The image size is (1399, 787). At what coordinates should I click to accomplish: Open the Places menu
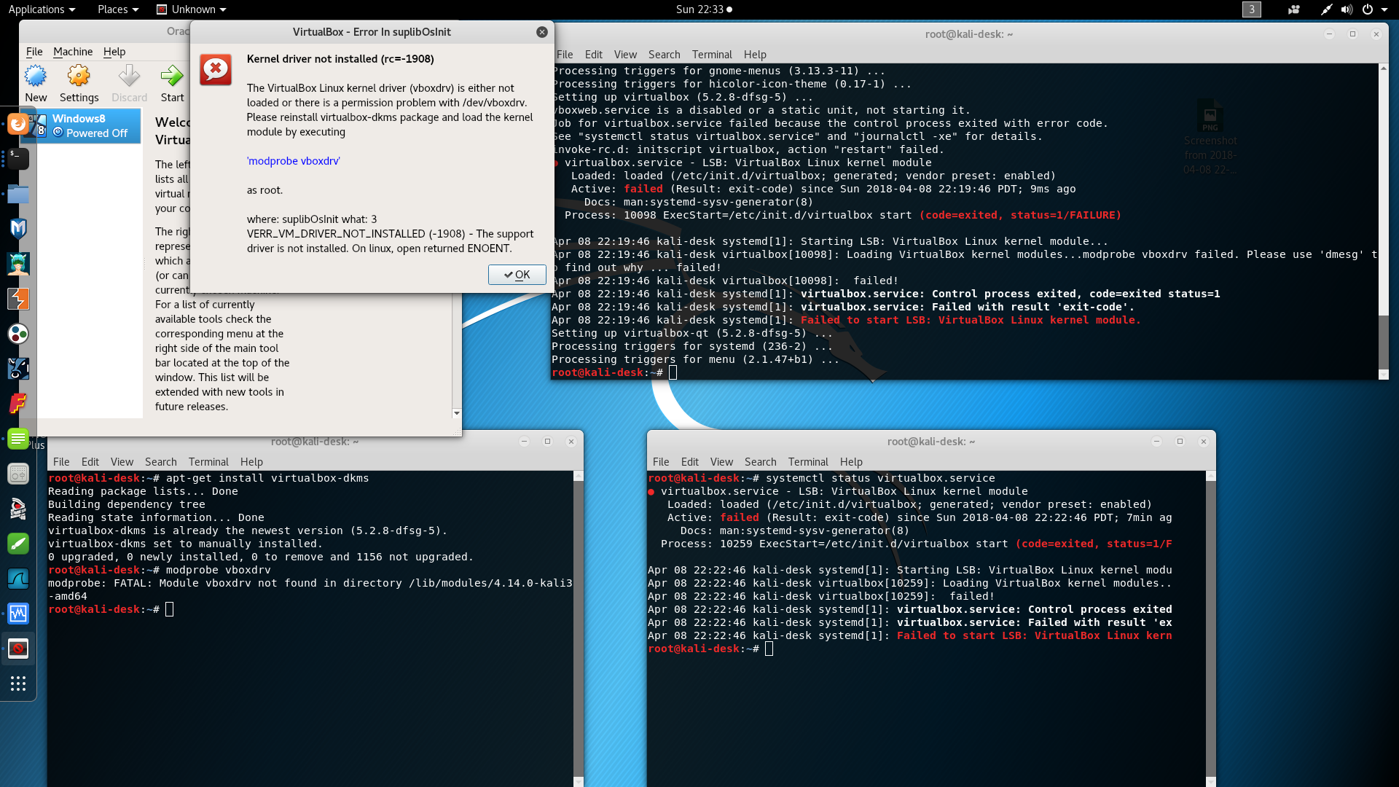pos(118,9)
